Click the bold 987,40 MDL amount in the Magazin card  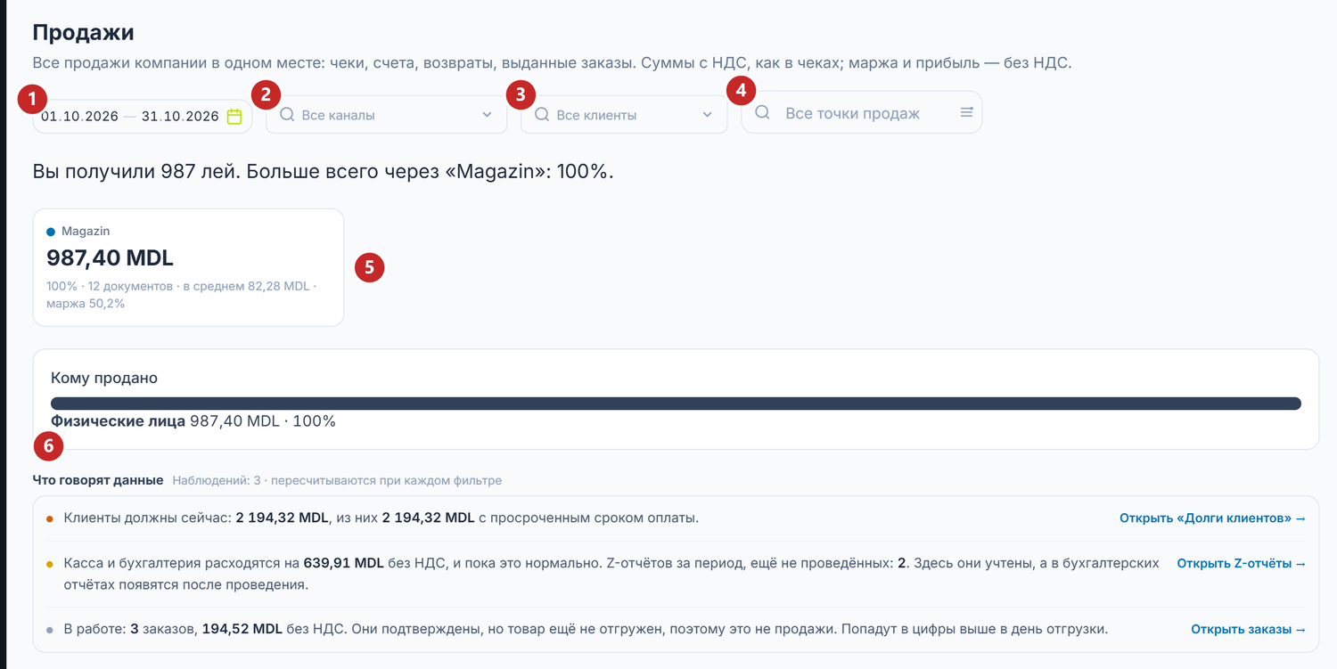(110, 258)
